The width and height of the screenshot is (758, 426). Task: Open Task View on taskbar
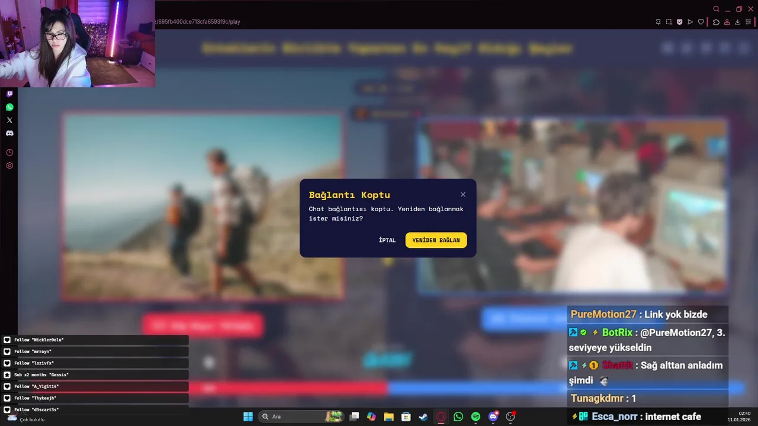click(x=354, y=417)
